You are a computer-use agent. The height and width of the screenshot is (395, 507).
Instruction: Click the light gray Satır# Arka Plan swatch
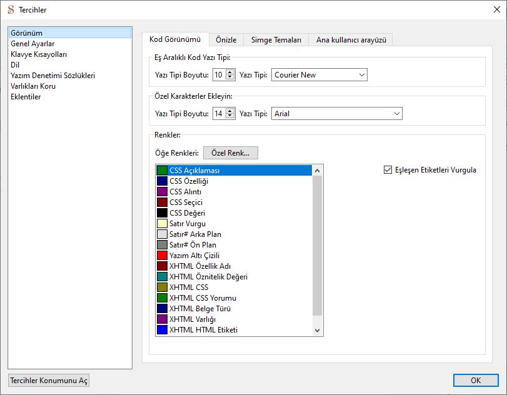point(162,234)
